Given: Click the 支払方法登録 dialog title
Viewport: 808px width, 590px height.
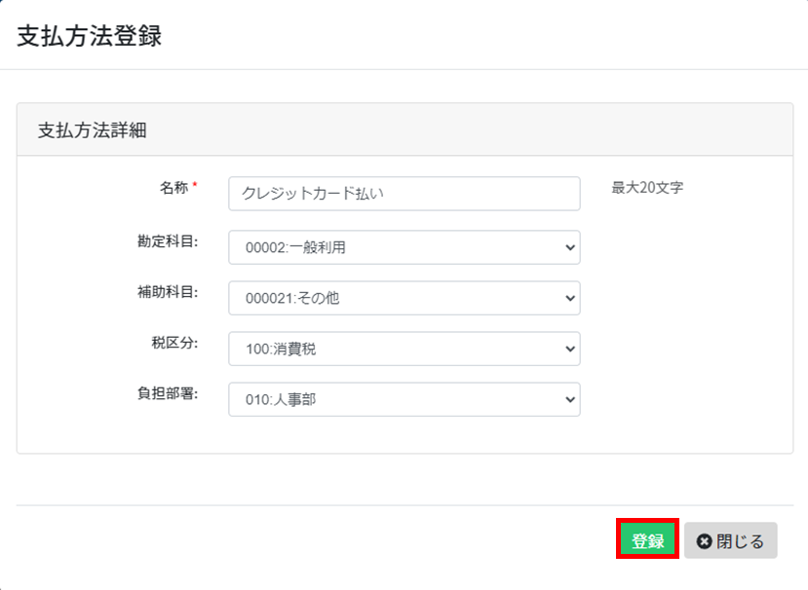Looking at the screenshot, I should point(89,36).
